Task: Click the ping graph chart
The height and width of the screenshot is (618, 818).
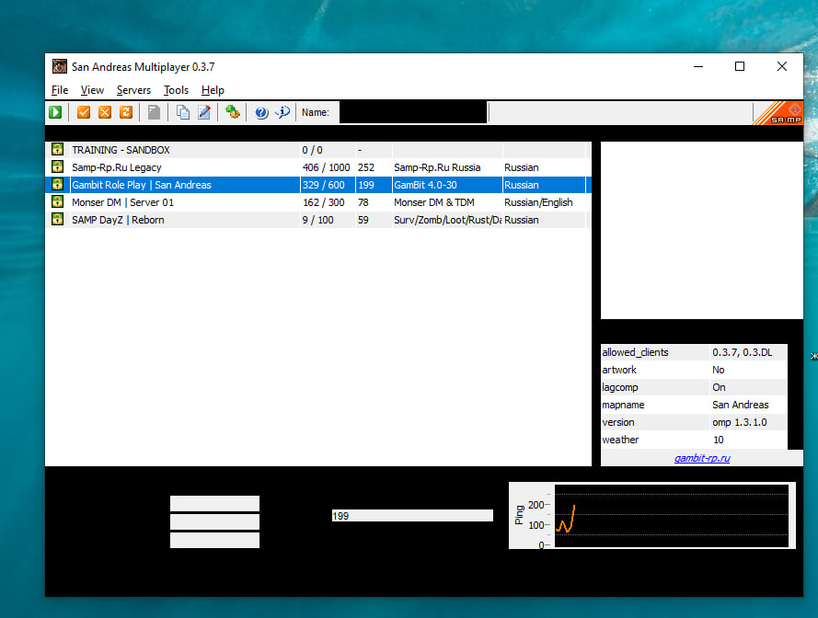Action: pyautogui.click(x=653, y=516)
